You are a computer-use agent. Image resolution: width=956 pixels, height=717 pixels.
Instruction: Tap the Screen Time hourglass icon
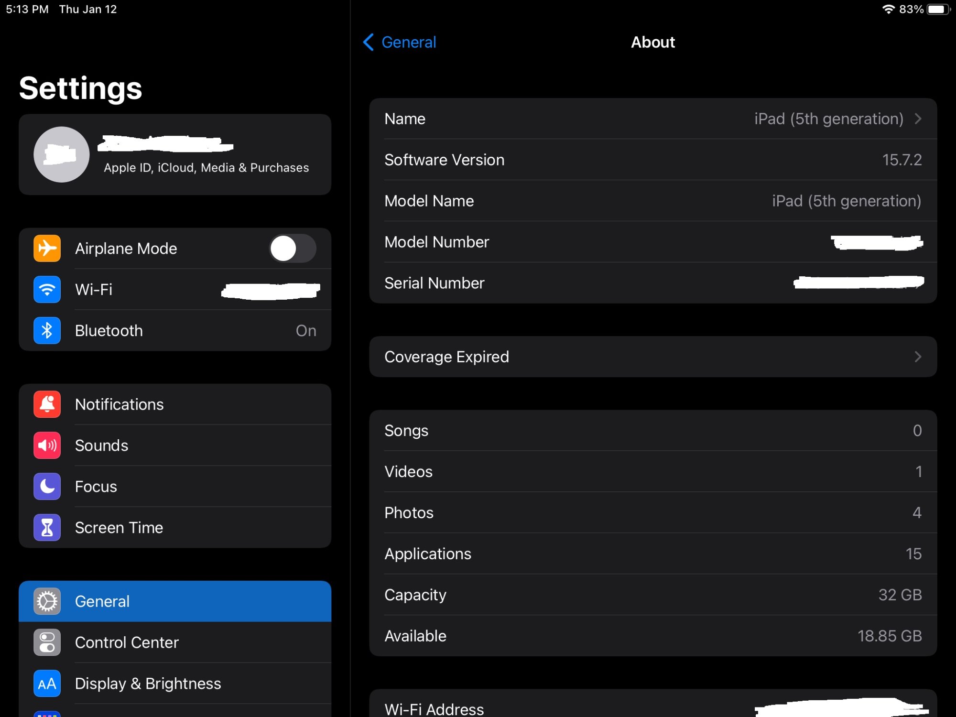point(47,528)
